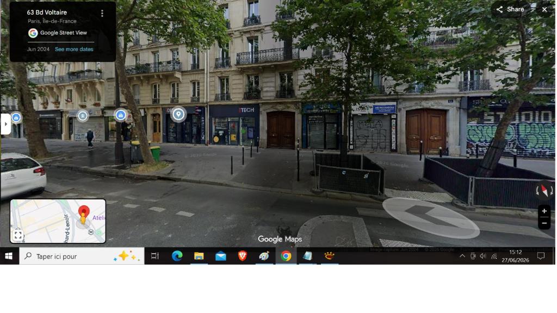
Task: Rotate the view clockwise
Action: point(551,191)
